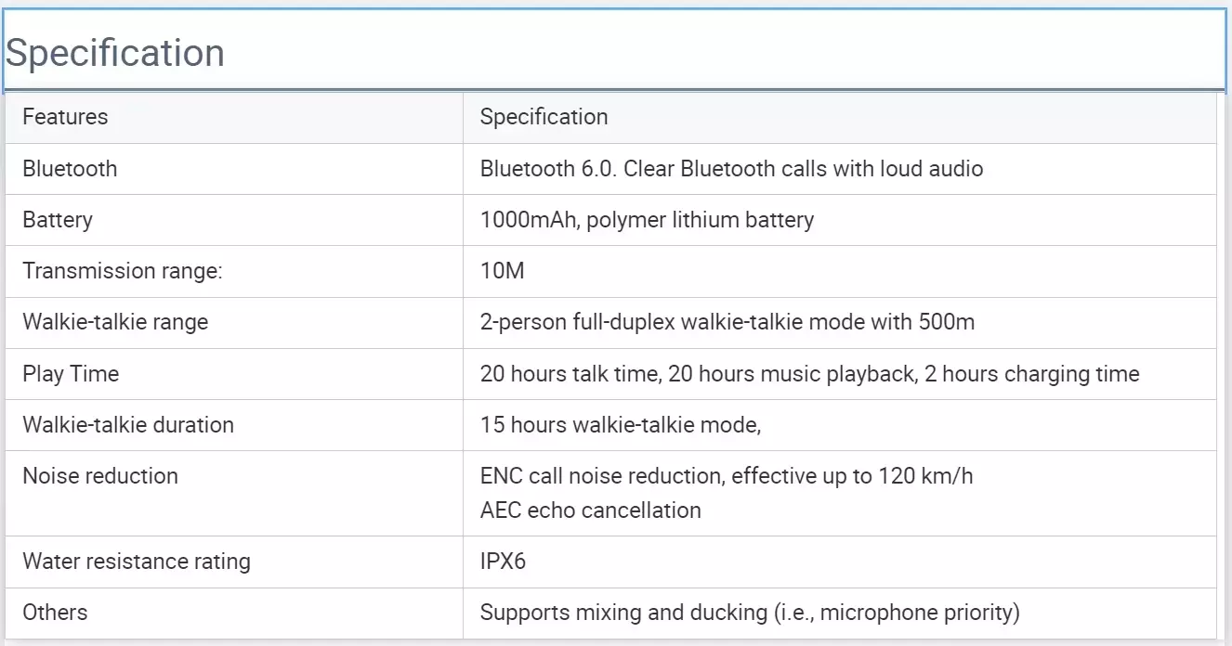Click the Features column header cell
This screenshot has width=1232, height=646.
tap(65, 117)
